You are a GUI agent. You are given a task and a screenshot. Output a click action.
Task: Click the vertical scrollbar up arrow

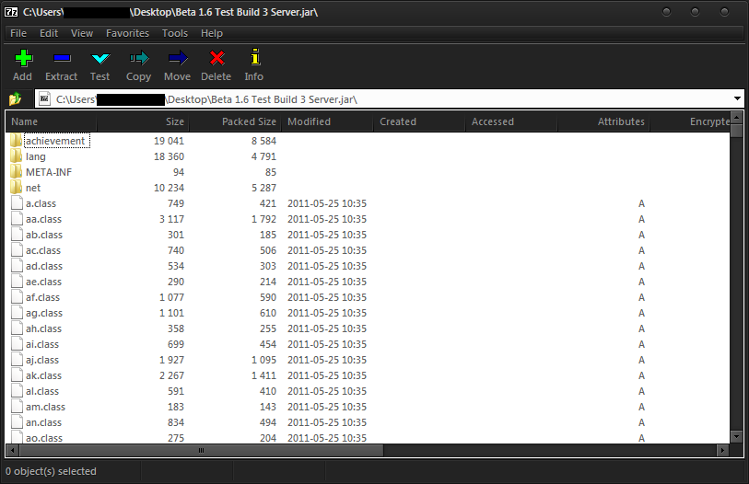pyautogui.click(x=737, y=117)
